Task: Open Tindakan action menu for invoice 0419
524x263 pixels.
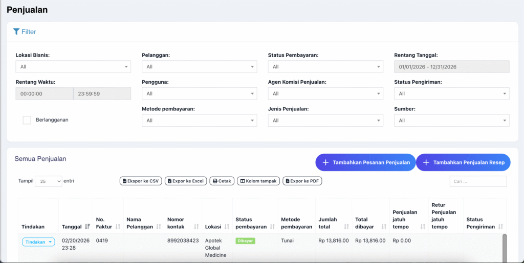Action: click(38, 242)
